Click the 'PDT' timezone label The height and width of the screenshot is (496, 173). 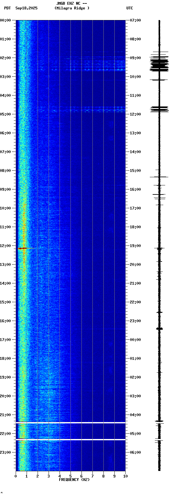click(x=7, y=8)
